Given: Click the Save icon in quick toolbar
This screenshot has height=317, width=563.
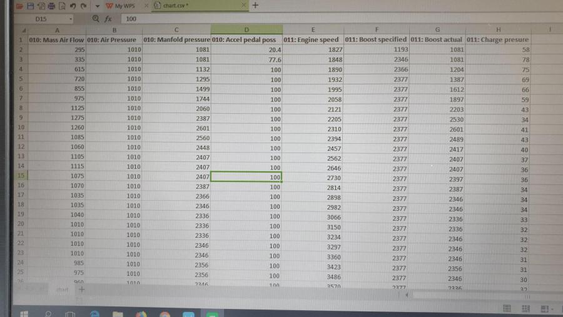Looking at the screenshot, I should tap(30, 6).
